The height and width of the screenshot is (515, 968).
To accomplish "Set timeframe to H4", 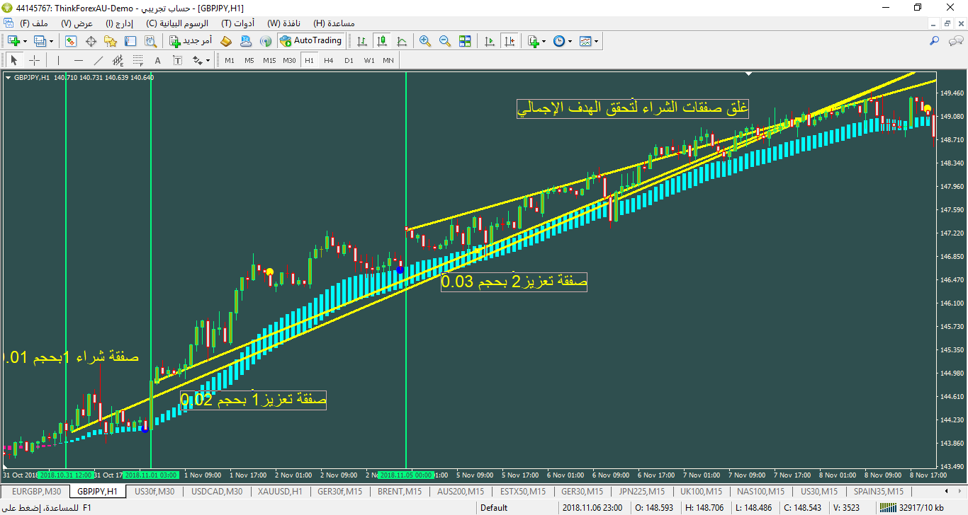I will point(328,60).
